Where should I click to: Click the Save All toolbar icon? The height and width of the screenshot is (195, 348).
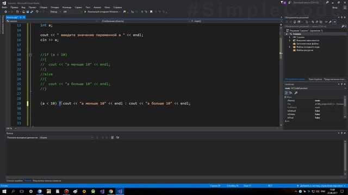[x=32, y=12]
